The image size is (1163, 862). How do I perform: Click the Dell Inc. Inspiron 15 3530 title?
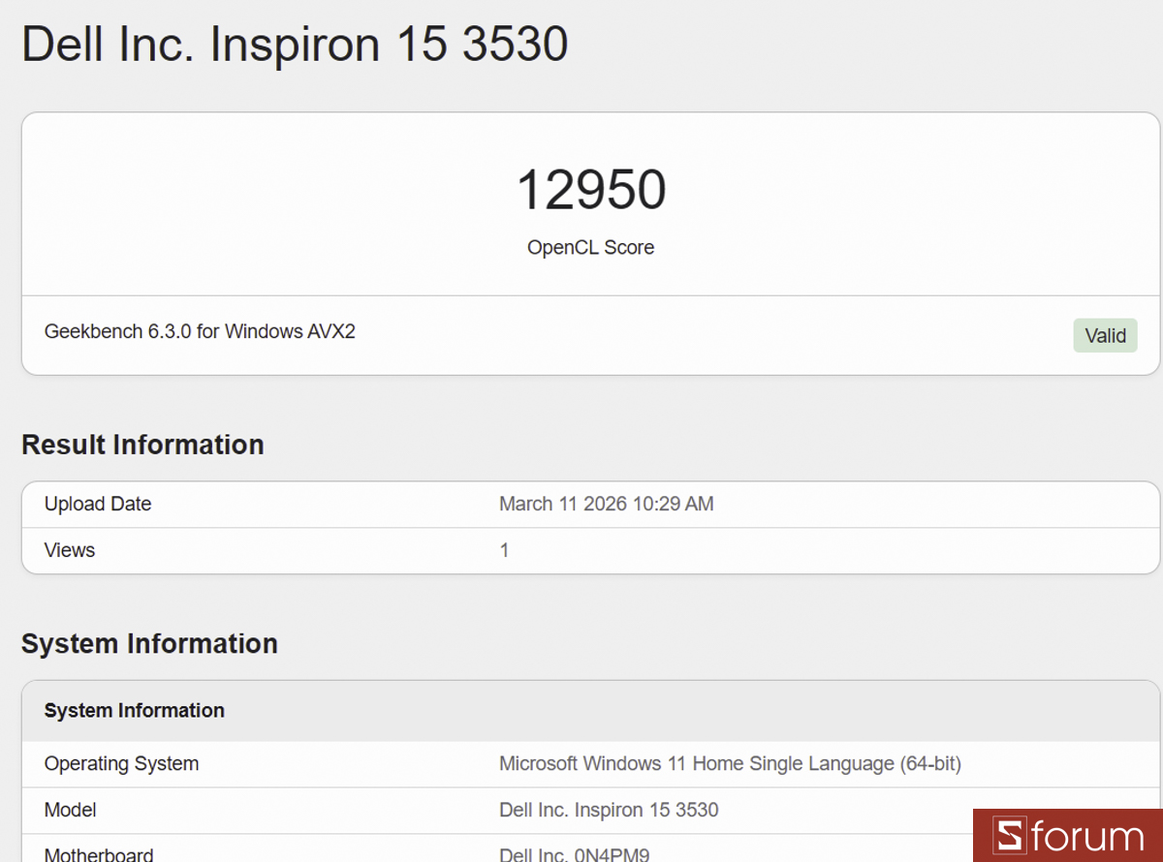[x=295, y=45]
